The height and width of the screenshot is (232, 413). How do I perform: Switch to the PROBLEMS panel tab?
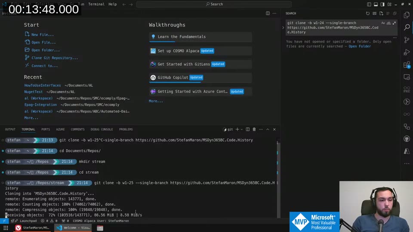(x=126, y=129)
